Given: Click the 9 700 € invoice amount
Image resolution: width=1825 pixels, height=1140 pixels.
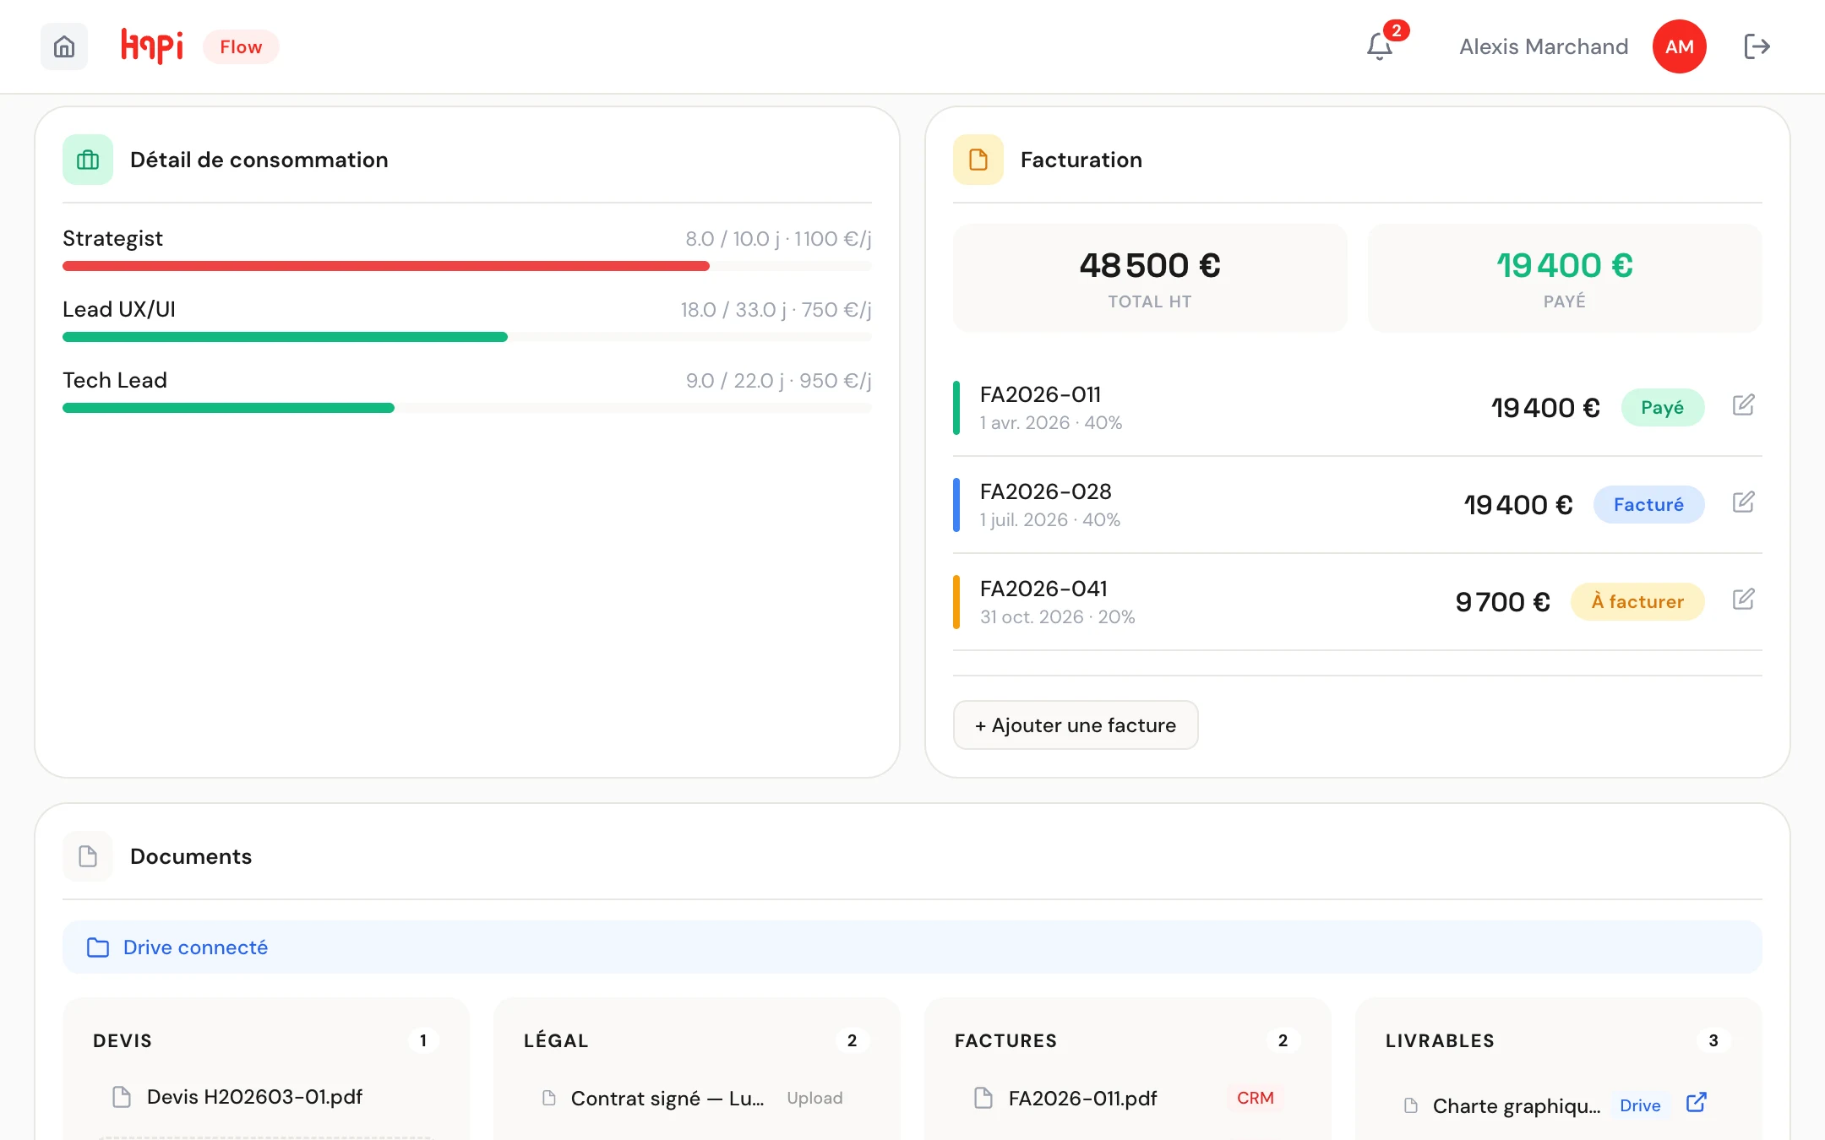Looking at the screenshot, I should coord(1502,601).
